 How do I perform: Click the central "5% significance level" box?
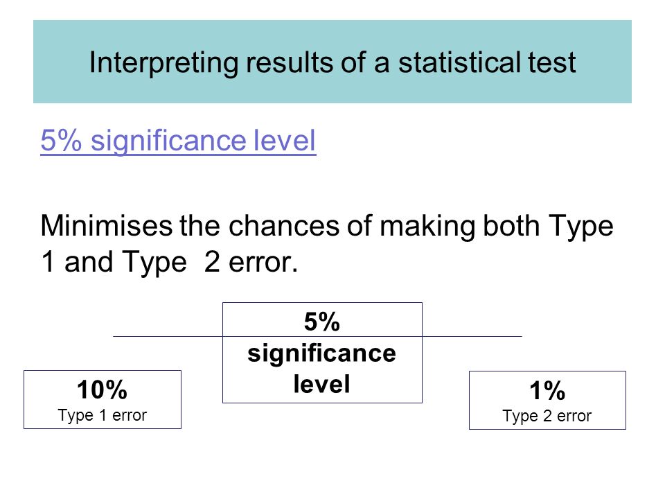coord(322,353)
